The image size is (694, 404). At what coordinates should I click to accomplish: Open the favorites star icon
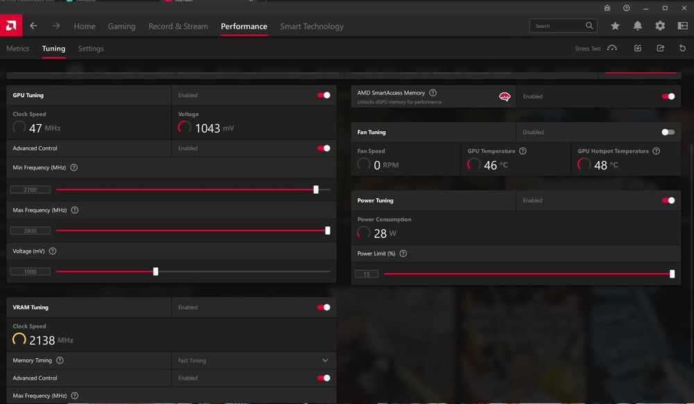pyautogui.click(x=615, y=26)
